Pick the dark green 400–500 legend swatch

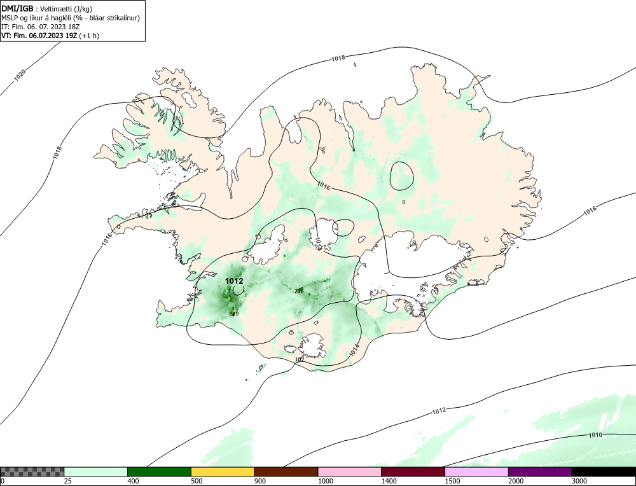pos(159,471)
